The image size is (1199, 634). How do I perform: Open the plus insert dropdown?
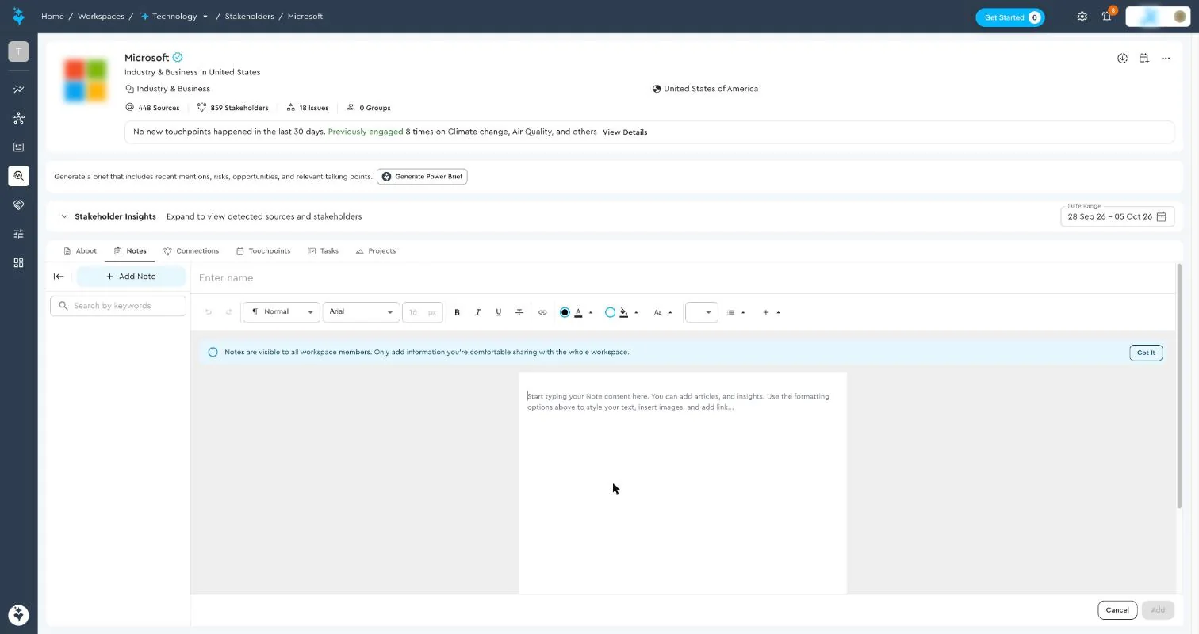772,312
